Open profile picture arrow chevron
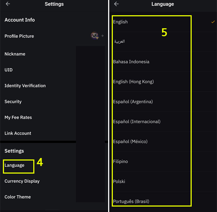 pos(102,36)
